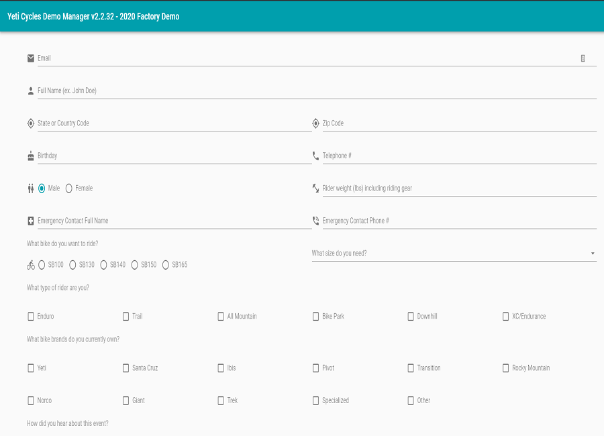Tick the Ibis brand checkbox
The image size is (604, 436).
pyautogui.click(x=221, y=368)
